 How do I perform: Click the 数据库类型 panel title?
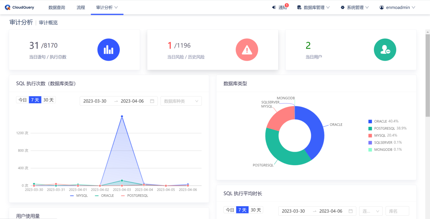click(x=235, y=83)
